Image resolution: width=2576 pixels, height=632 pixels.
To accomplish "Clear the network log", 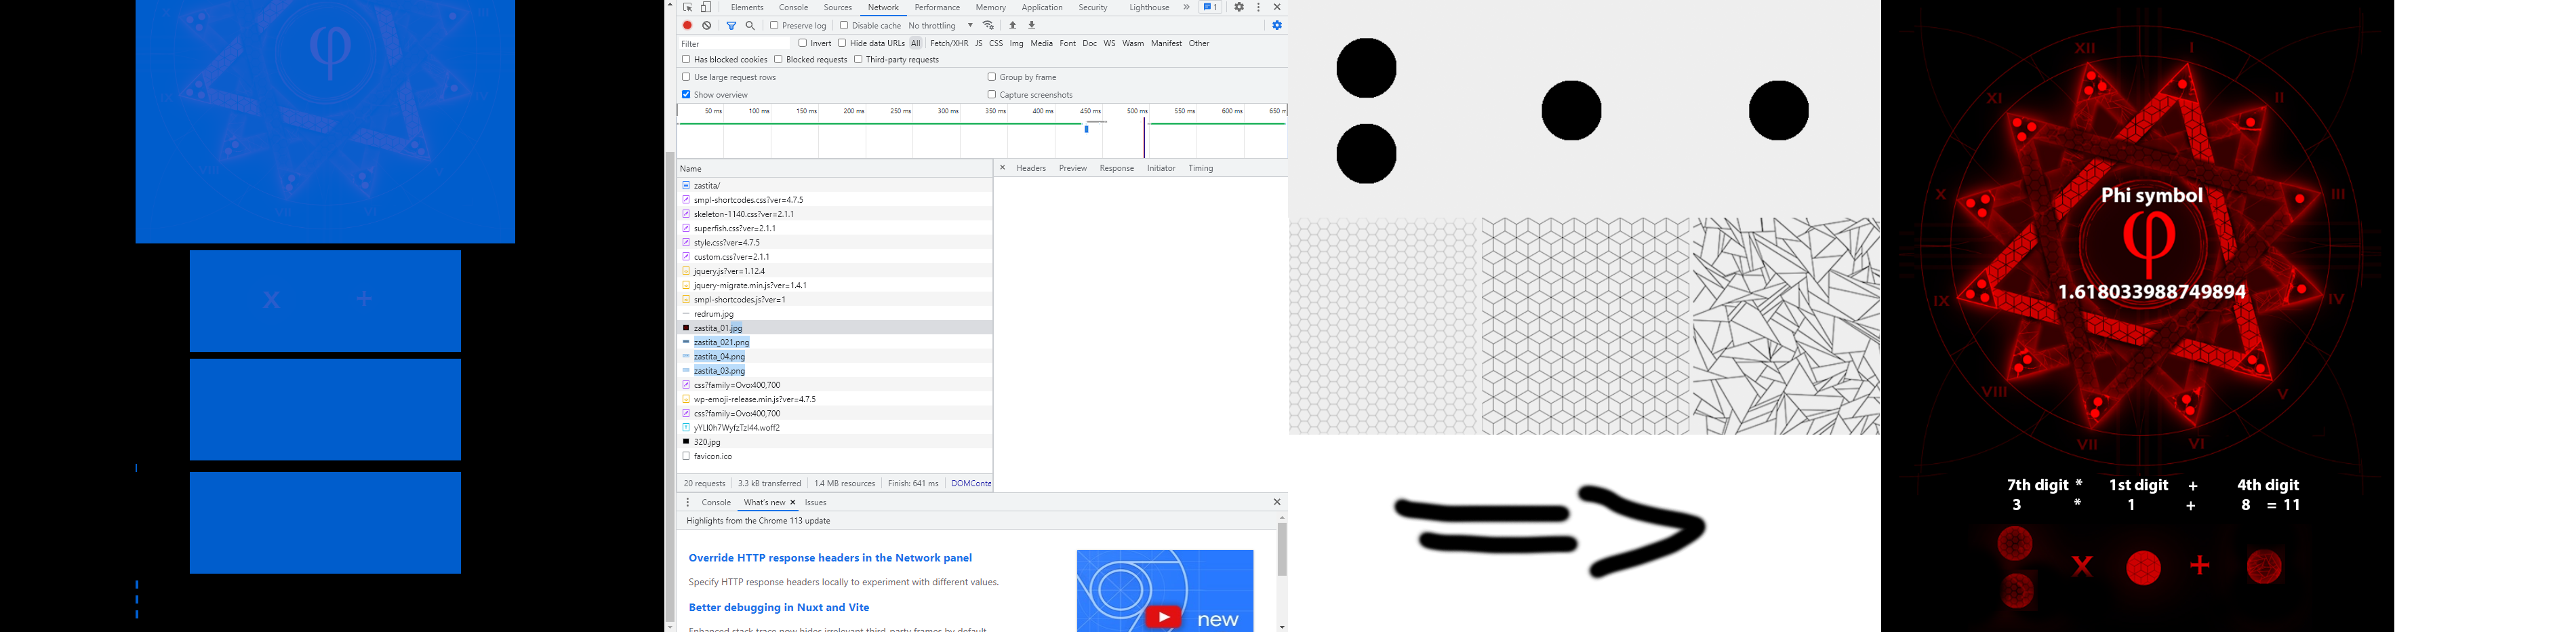I will (707, 25).
